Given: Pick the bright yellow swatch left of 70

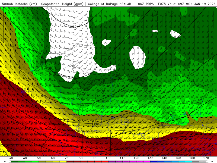Looking at the screenshot, I should (x=63, y=162).
